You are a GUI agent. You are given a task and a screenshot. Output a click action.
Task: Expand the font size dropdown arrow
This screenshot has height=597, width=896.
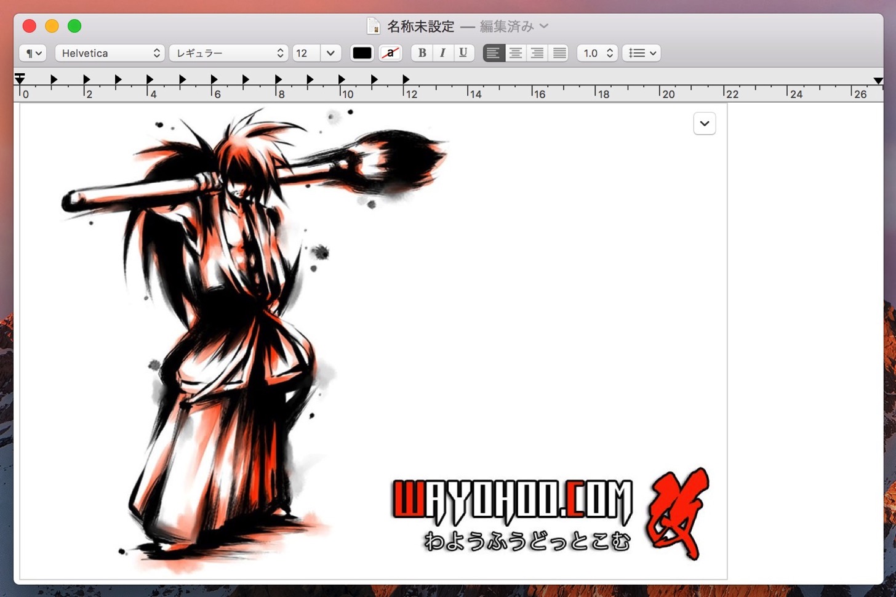330,53
